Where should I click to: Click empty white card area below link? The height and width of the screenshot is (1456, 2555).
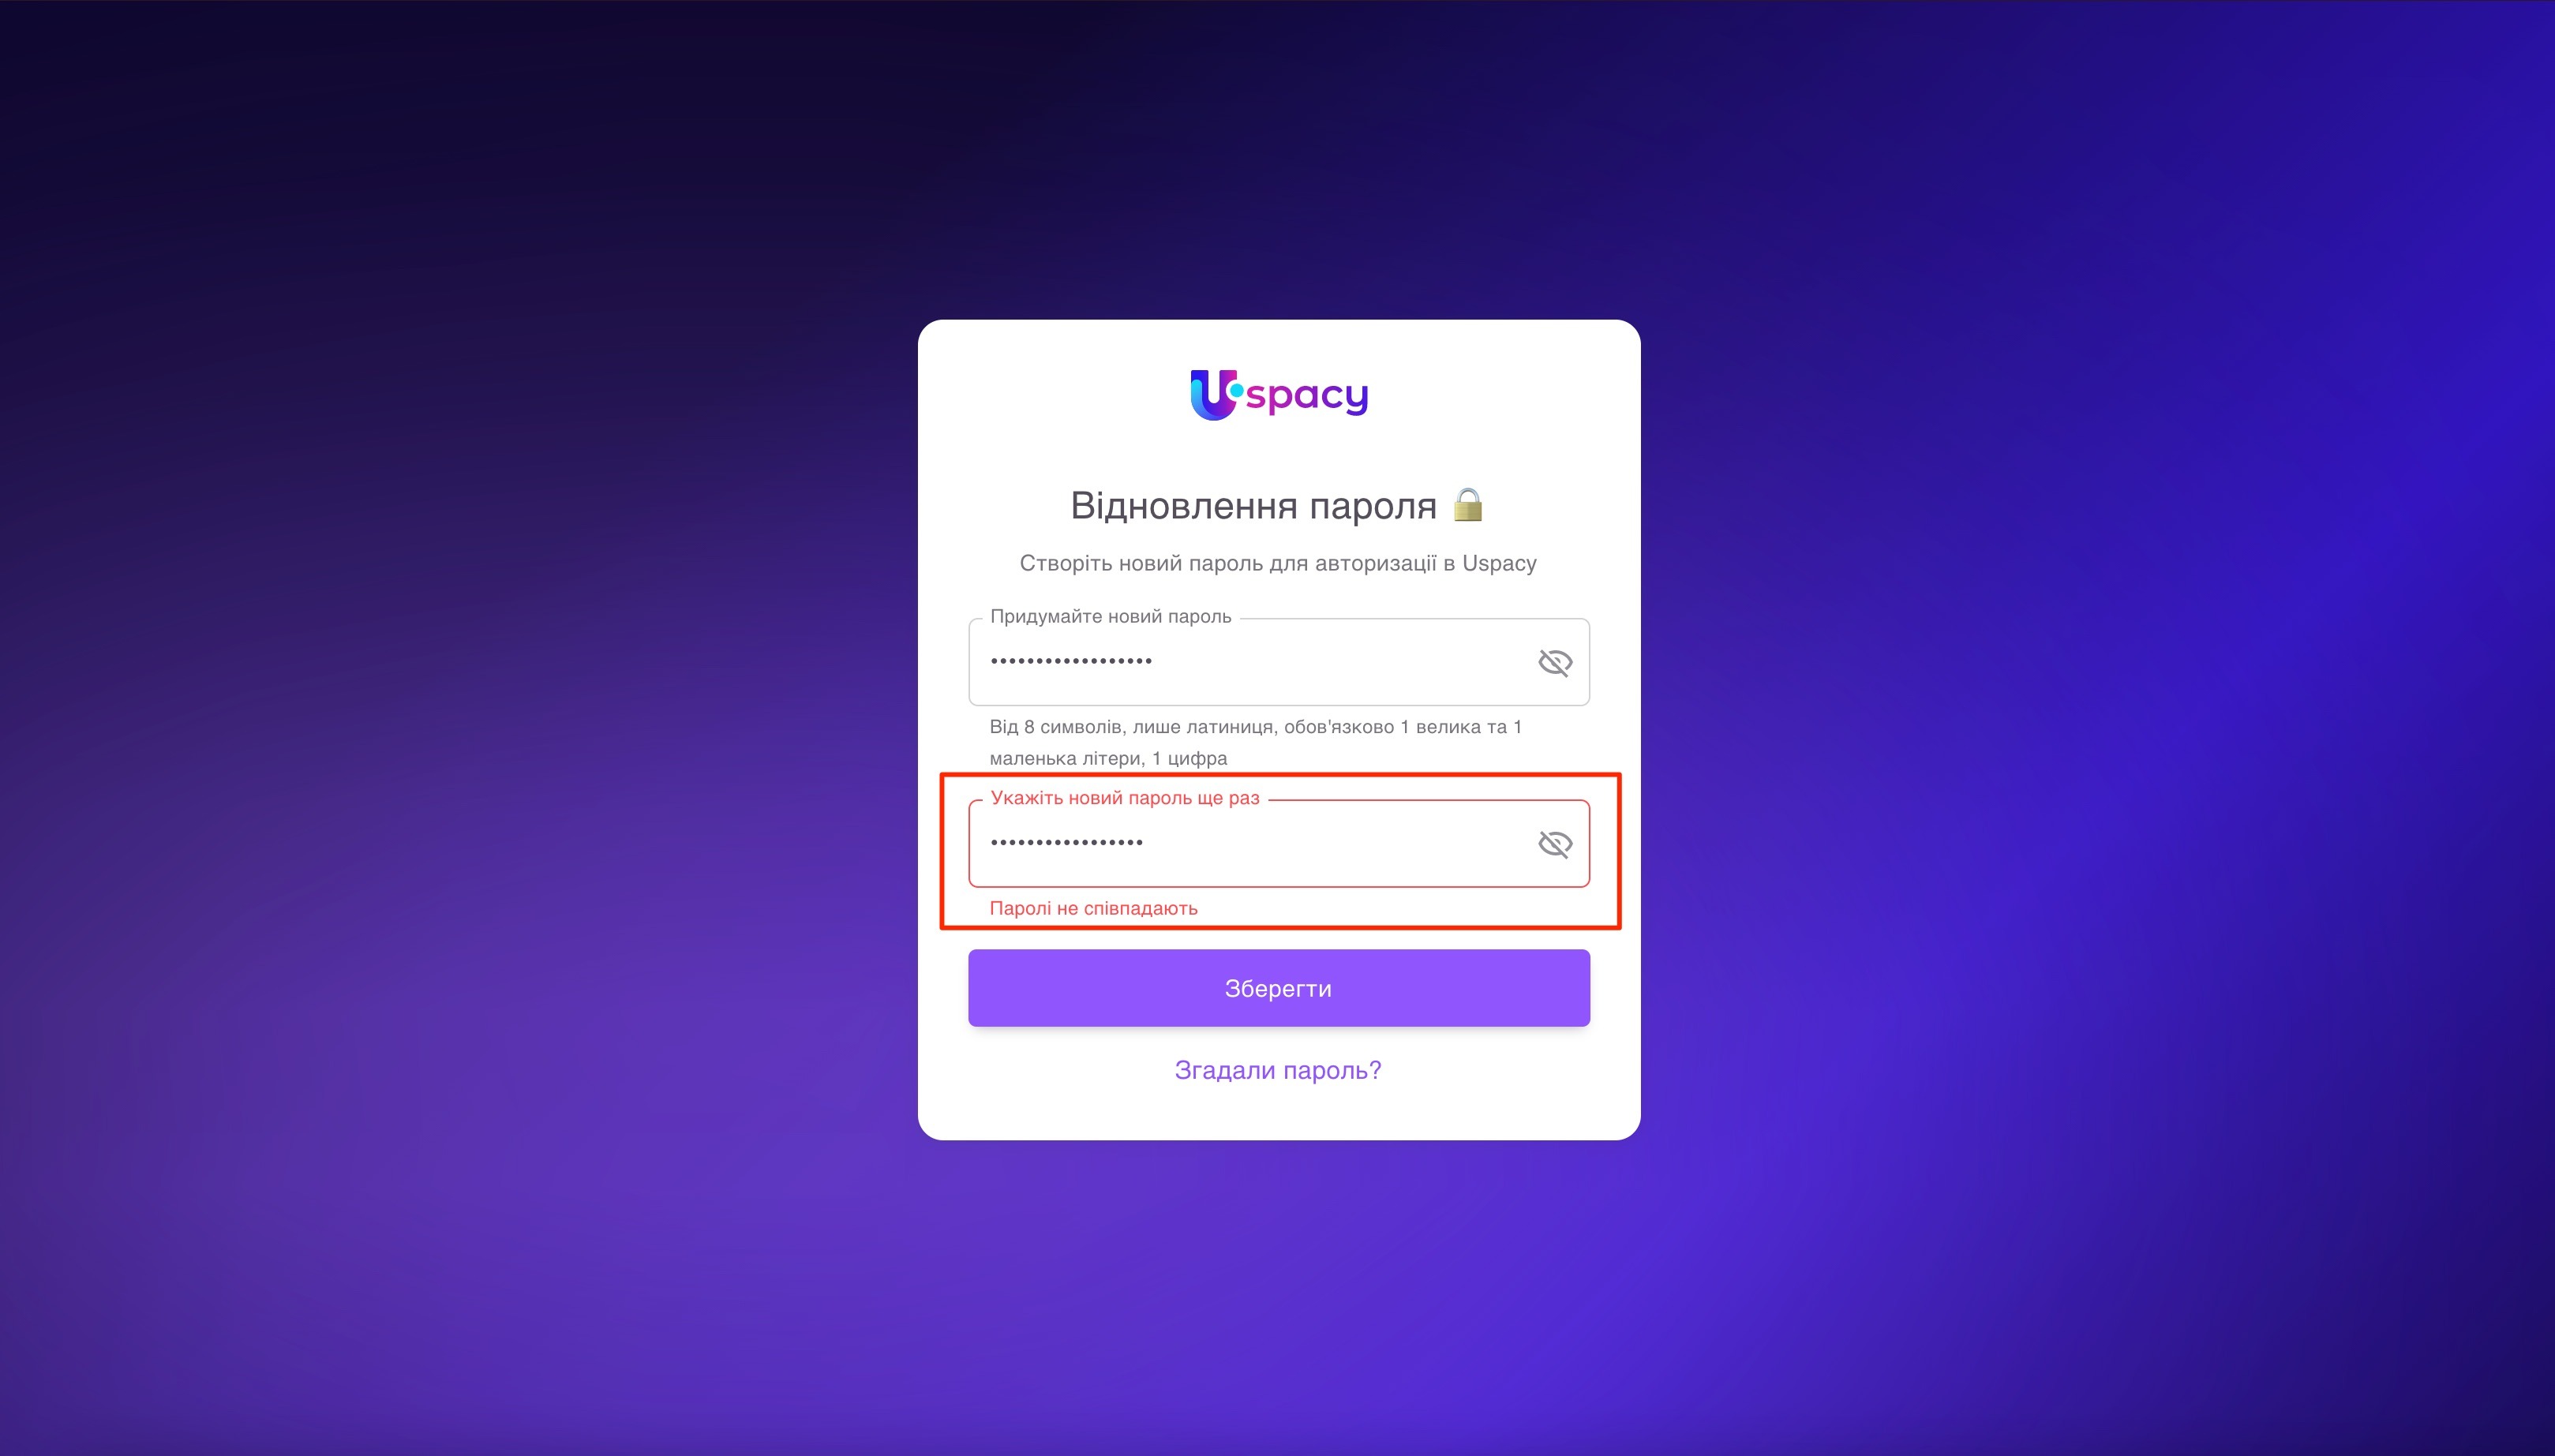pyautogui.click(x=1278, y=1115)
